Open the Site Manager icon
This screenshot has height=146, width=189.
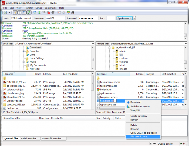click(x=5, y=12)
